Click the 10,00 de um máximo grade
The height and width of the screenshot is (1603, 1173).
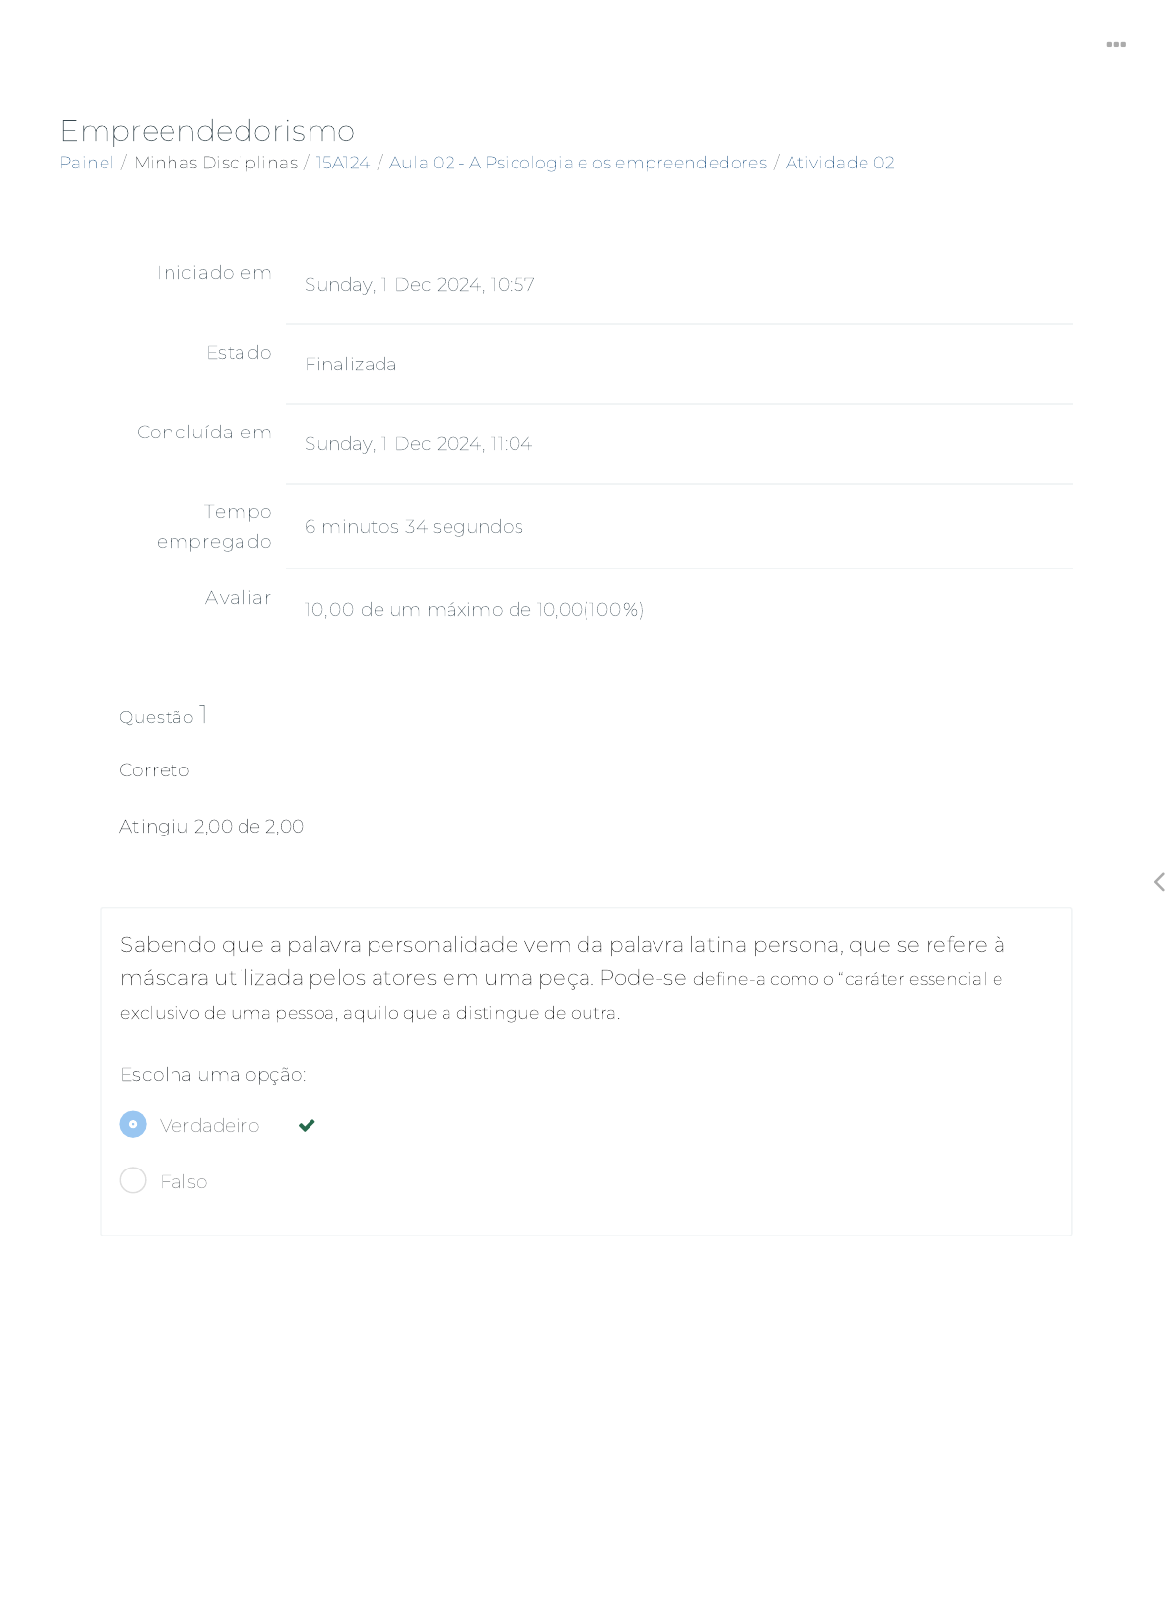coord(473,610)
